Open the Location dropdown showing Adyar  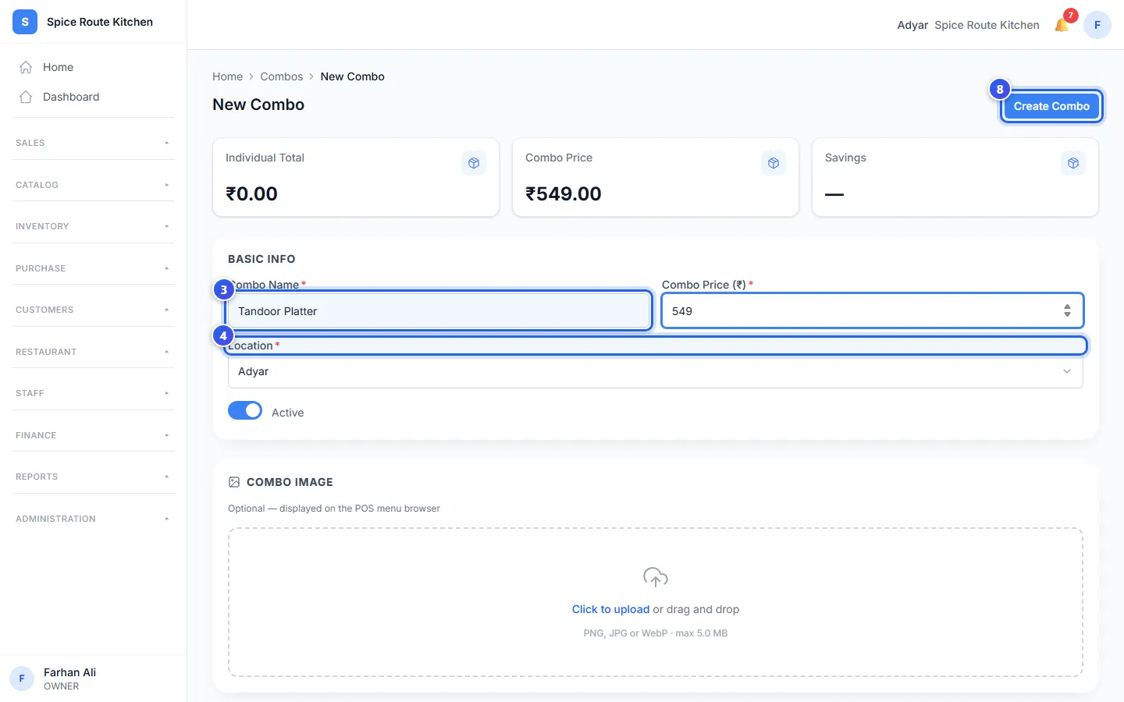click(x=656, y=371)
